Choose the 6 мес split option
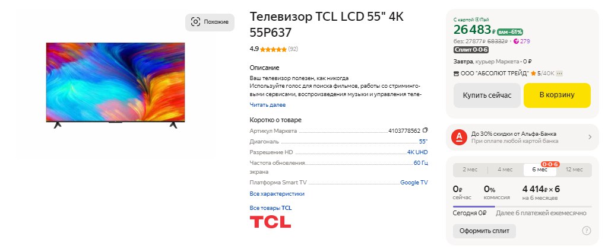605x252 pixels. pos(540,170)
